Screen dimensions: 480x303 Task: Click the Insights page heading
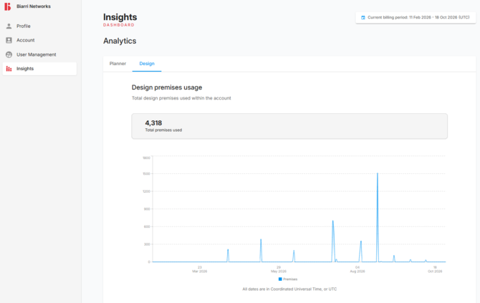(x=120, y=17)
